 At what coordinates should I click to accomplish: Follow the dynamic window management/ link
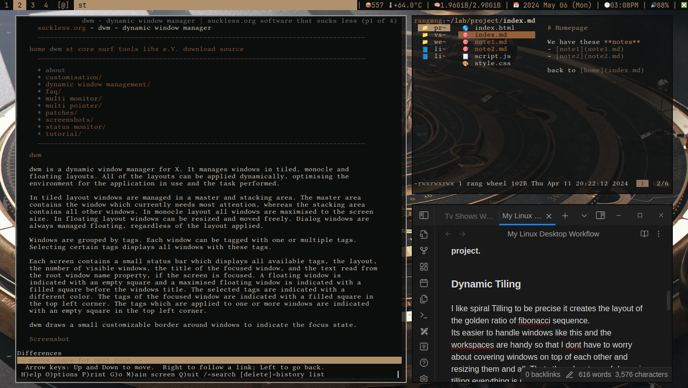(x=98, y=84)
